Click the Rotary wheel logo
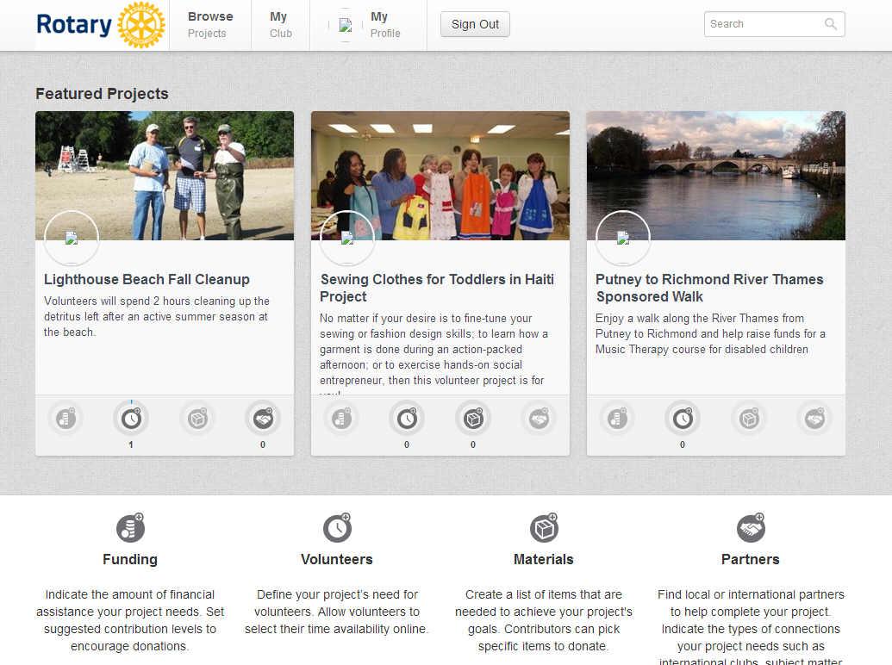Viewport: 892px width, 665px height. (141, 24)
